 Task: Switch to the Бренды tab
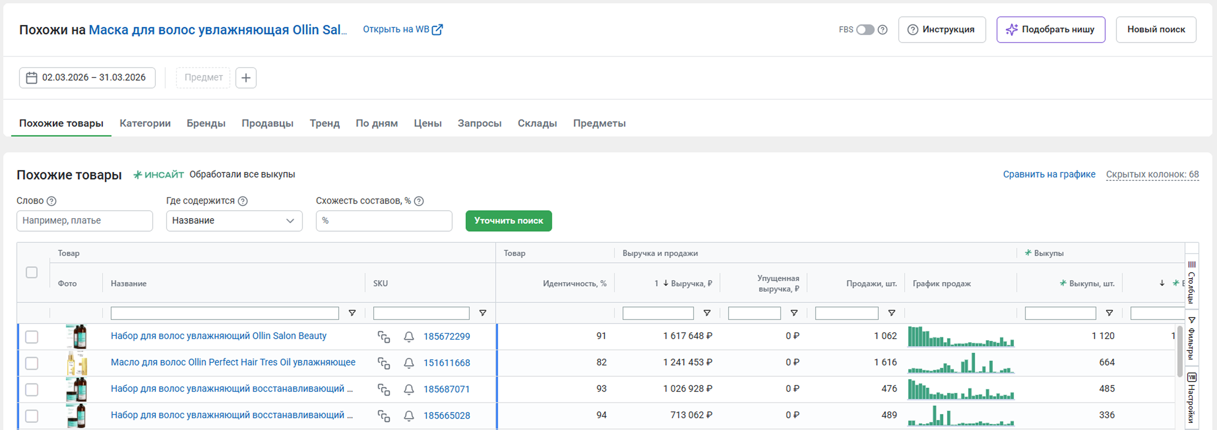205,123
